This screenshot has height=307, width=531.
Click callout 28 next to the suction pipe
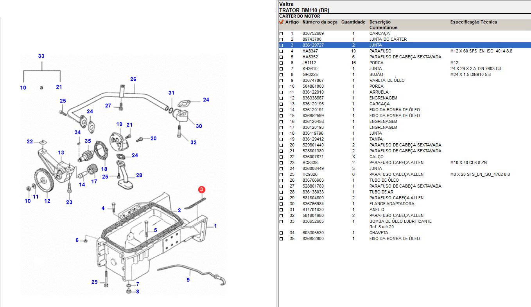(139, 175)
